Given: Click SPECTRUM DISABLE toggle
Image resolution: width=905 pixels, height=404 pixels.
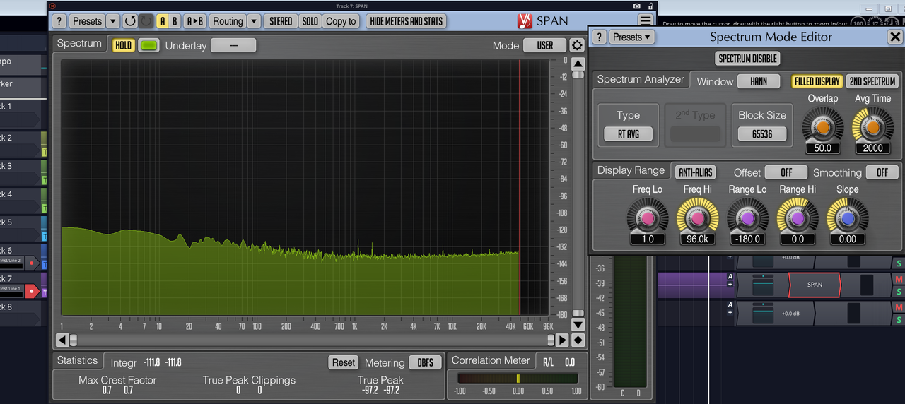Looking at the screenshot, I should [x=747, y=59].
